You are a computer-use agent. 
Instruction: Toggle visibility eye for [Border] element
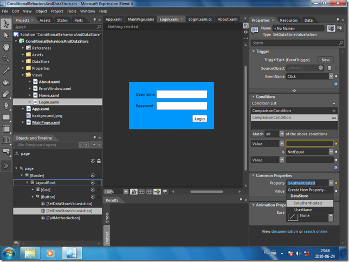pos(93,176)
